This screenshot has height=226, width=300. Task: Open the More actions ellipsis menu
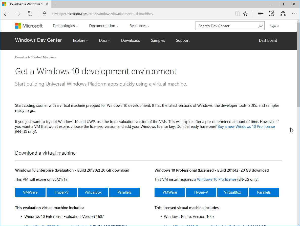[294, 14]
